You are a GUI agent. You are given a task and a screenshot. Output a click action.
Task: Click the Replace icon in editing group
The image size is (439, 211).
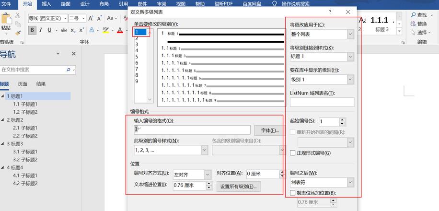coord(413,24)
